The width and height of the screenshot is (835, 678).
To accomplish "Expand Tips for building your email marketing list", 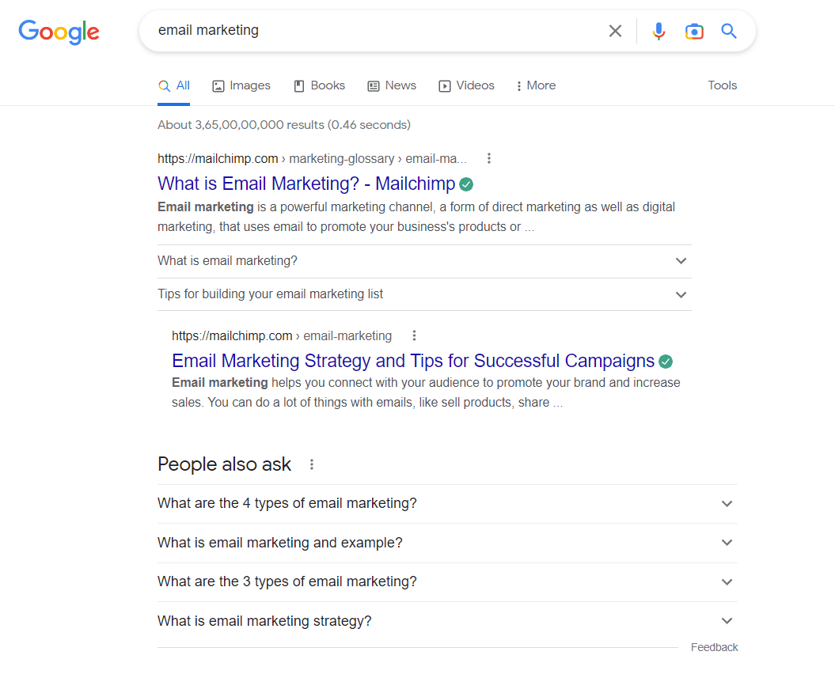I will click(x=424, y=294).
